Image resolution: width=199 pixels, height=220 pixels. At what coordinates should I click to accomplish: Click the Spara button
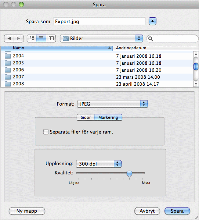tap(177, 211)
